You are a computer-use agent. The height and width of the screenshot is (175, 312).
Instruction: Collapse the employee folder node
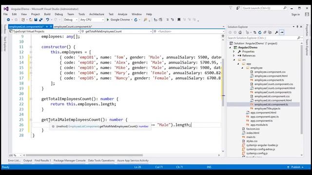(242, 68)
